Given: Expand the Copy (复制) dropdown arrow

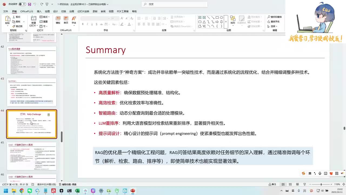Looking at the screenshot, I should coord(24,22).
